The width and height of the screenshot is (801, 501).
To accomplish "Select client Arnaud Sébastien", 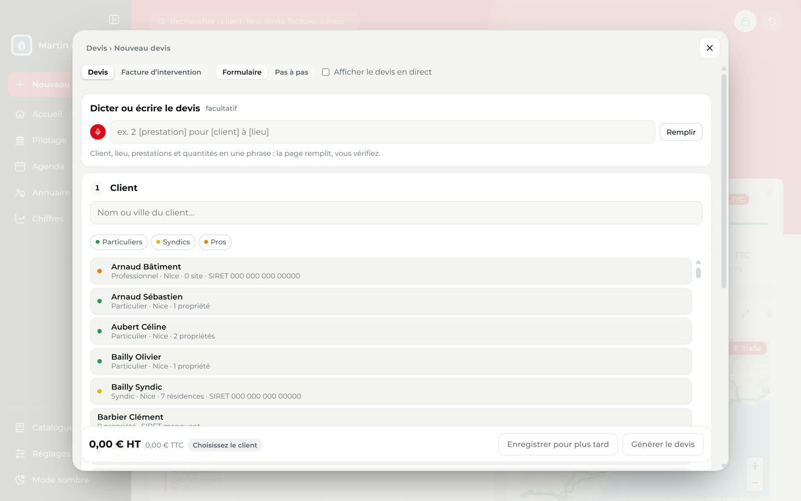I will 391,301.
